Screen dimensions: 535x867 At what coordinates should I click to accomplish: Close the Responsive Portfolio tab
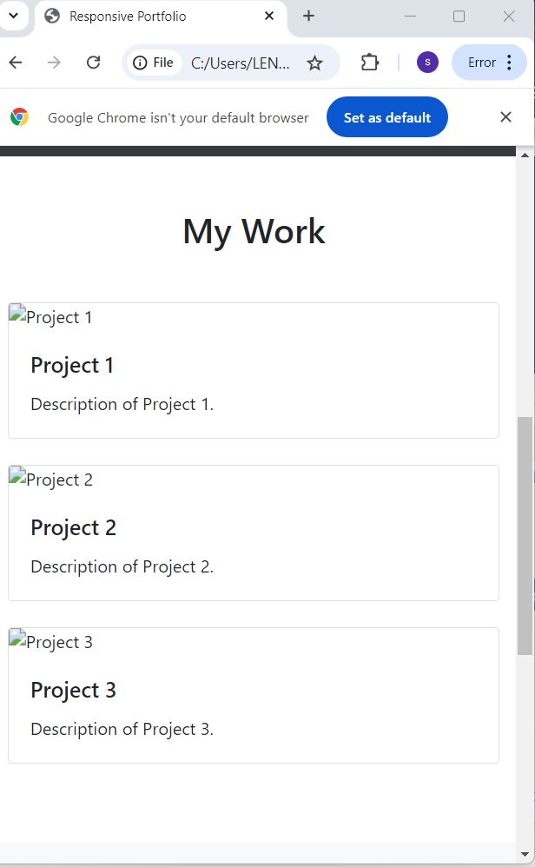pyautogui.click(x=269, y=17)
